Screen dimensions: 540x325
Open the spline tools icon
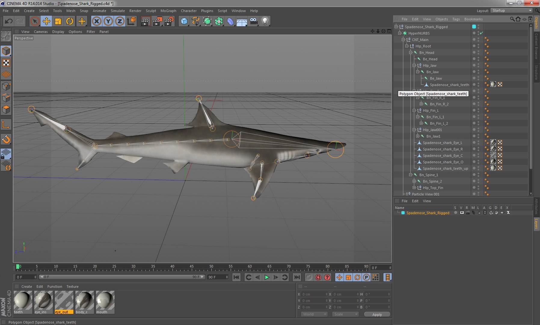tap(196, 21)
